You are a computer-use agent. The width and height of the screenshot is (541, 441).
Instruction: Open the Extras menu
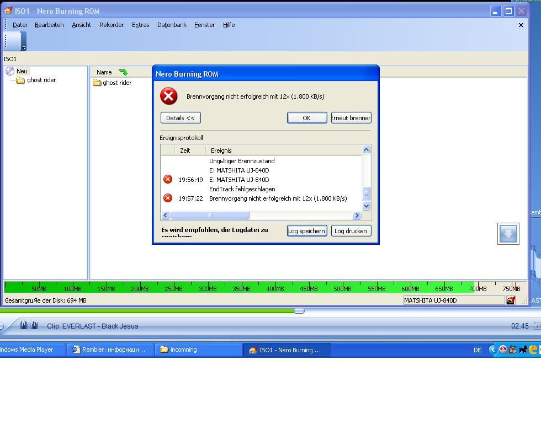[x=140, y=25]
